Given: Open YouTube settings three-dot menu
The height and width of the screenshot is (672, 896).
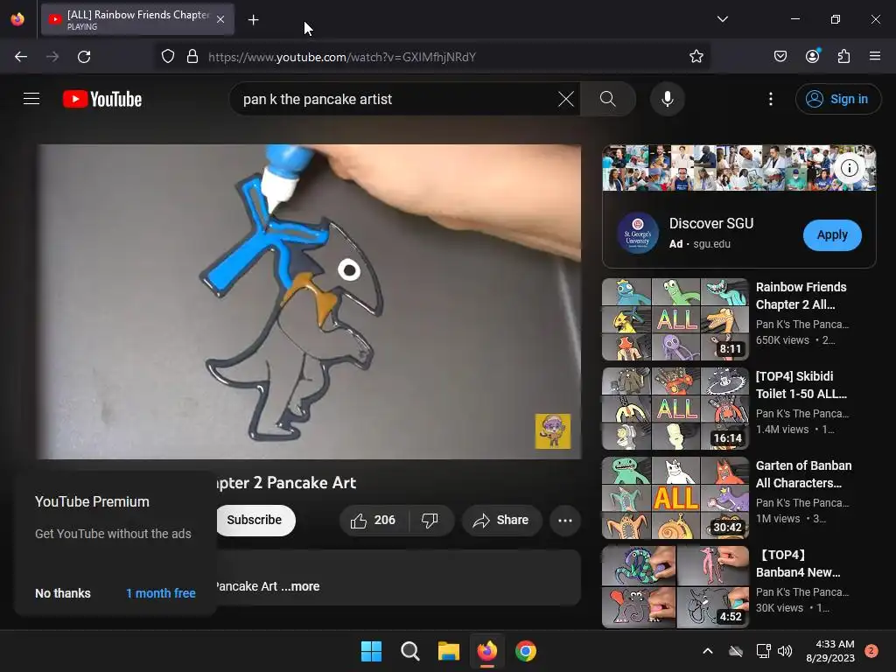Looking at the screenshot, I should pyautogui.click(x=770, y=99).
